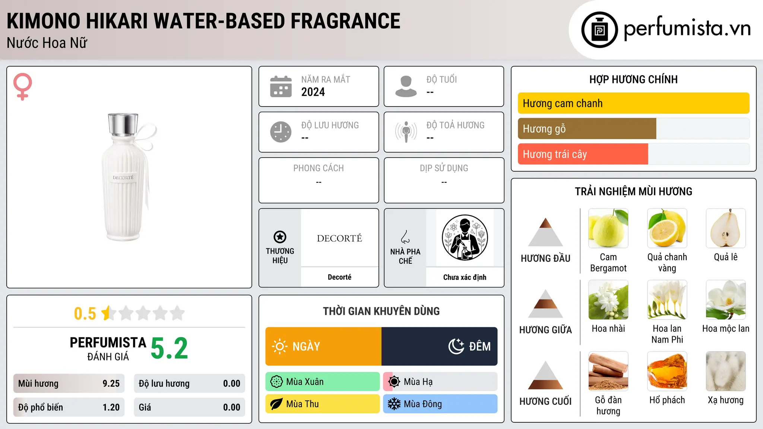The image size is (763, 429).
Task: Click the sun icon for Mùa Hạ
Action: click(x=394, y=382)
